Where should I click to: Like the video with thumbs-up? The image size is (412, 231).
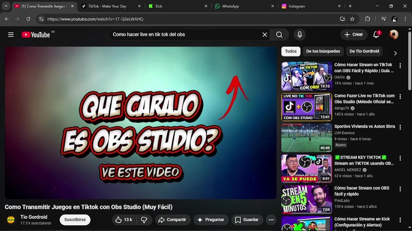(x=124, y=220)
